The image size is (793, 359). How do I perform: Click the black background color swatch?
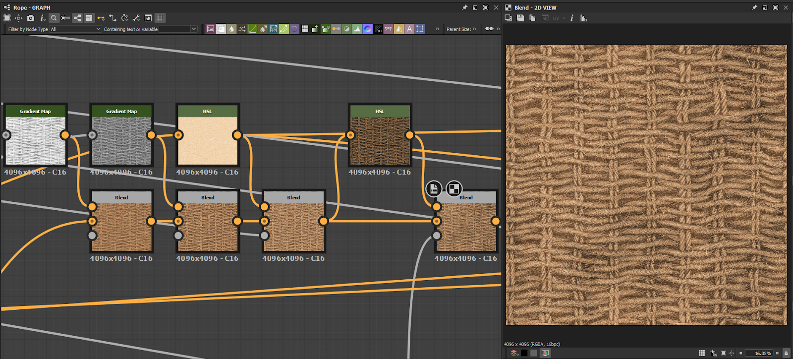pos(524,353)
